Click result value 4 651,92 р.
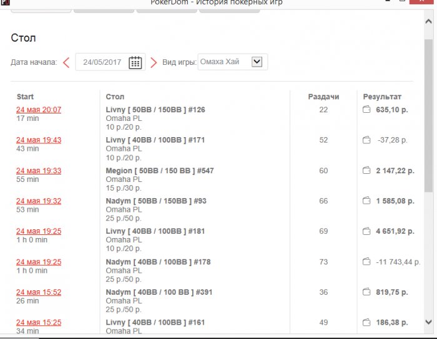This screenshot has width=437, height=339. pyautogui.click(x=395, y=231)
